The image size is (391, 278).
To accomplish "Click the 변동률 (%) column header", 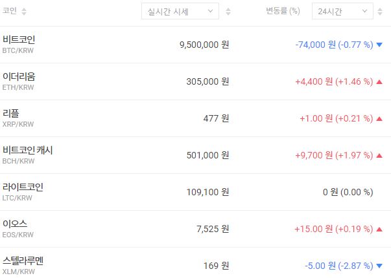I will click(x=283, y=12).
